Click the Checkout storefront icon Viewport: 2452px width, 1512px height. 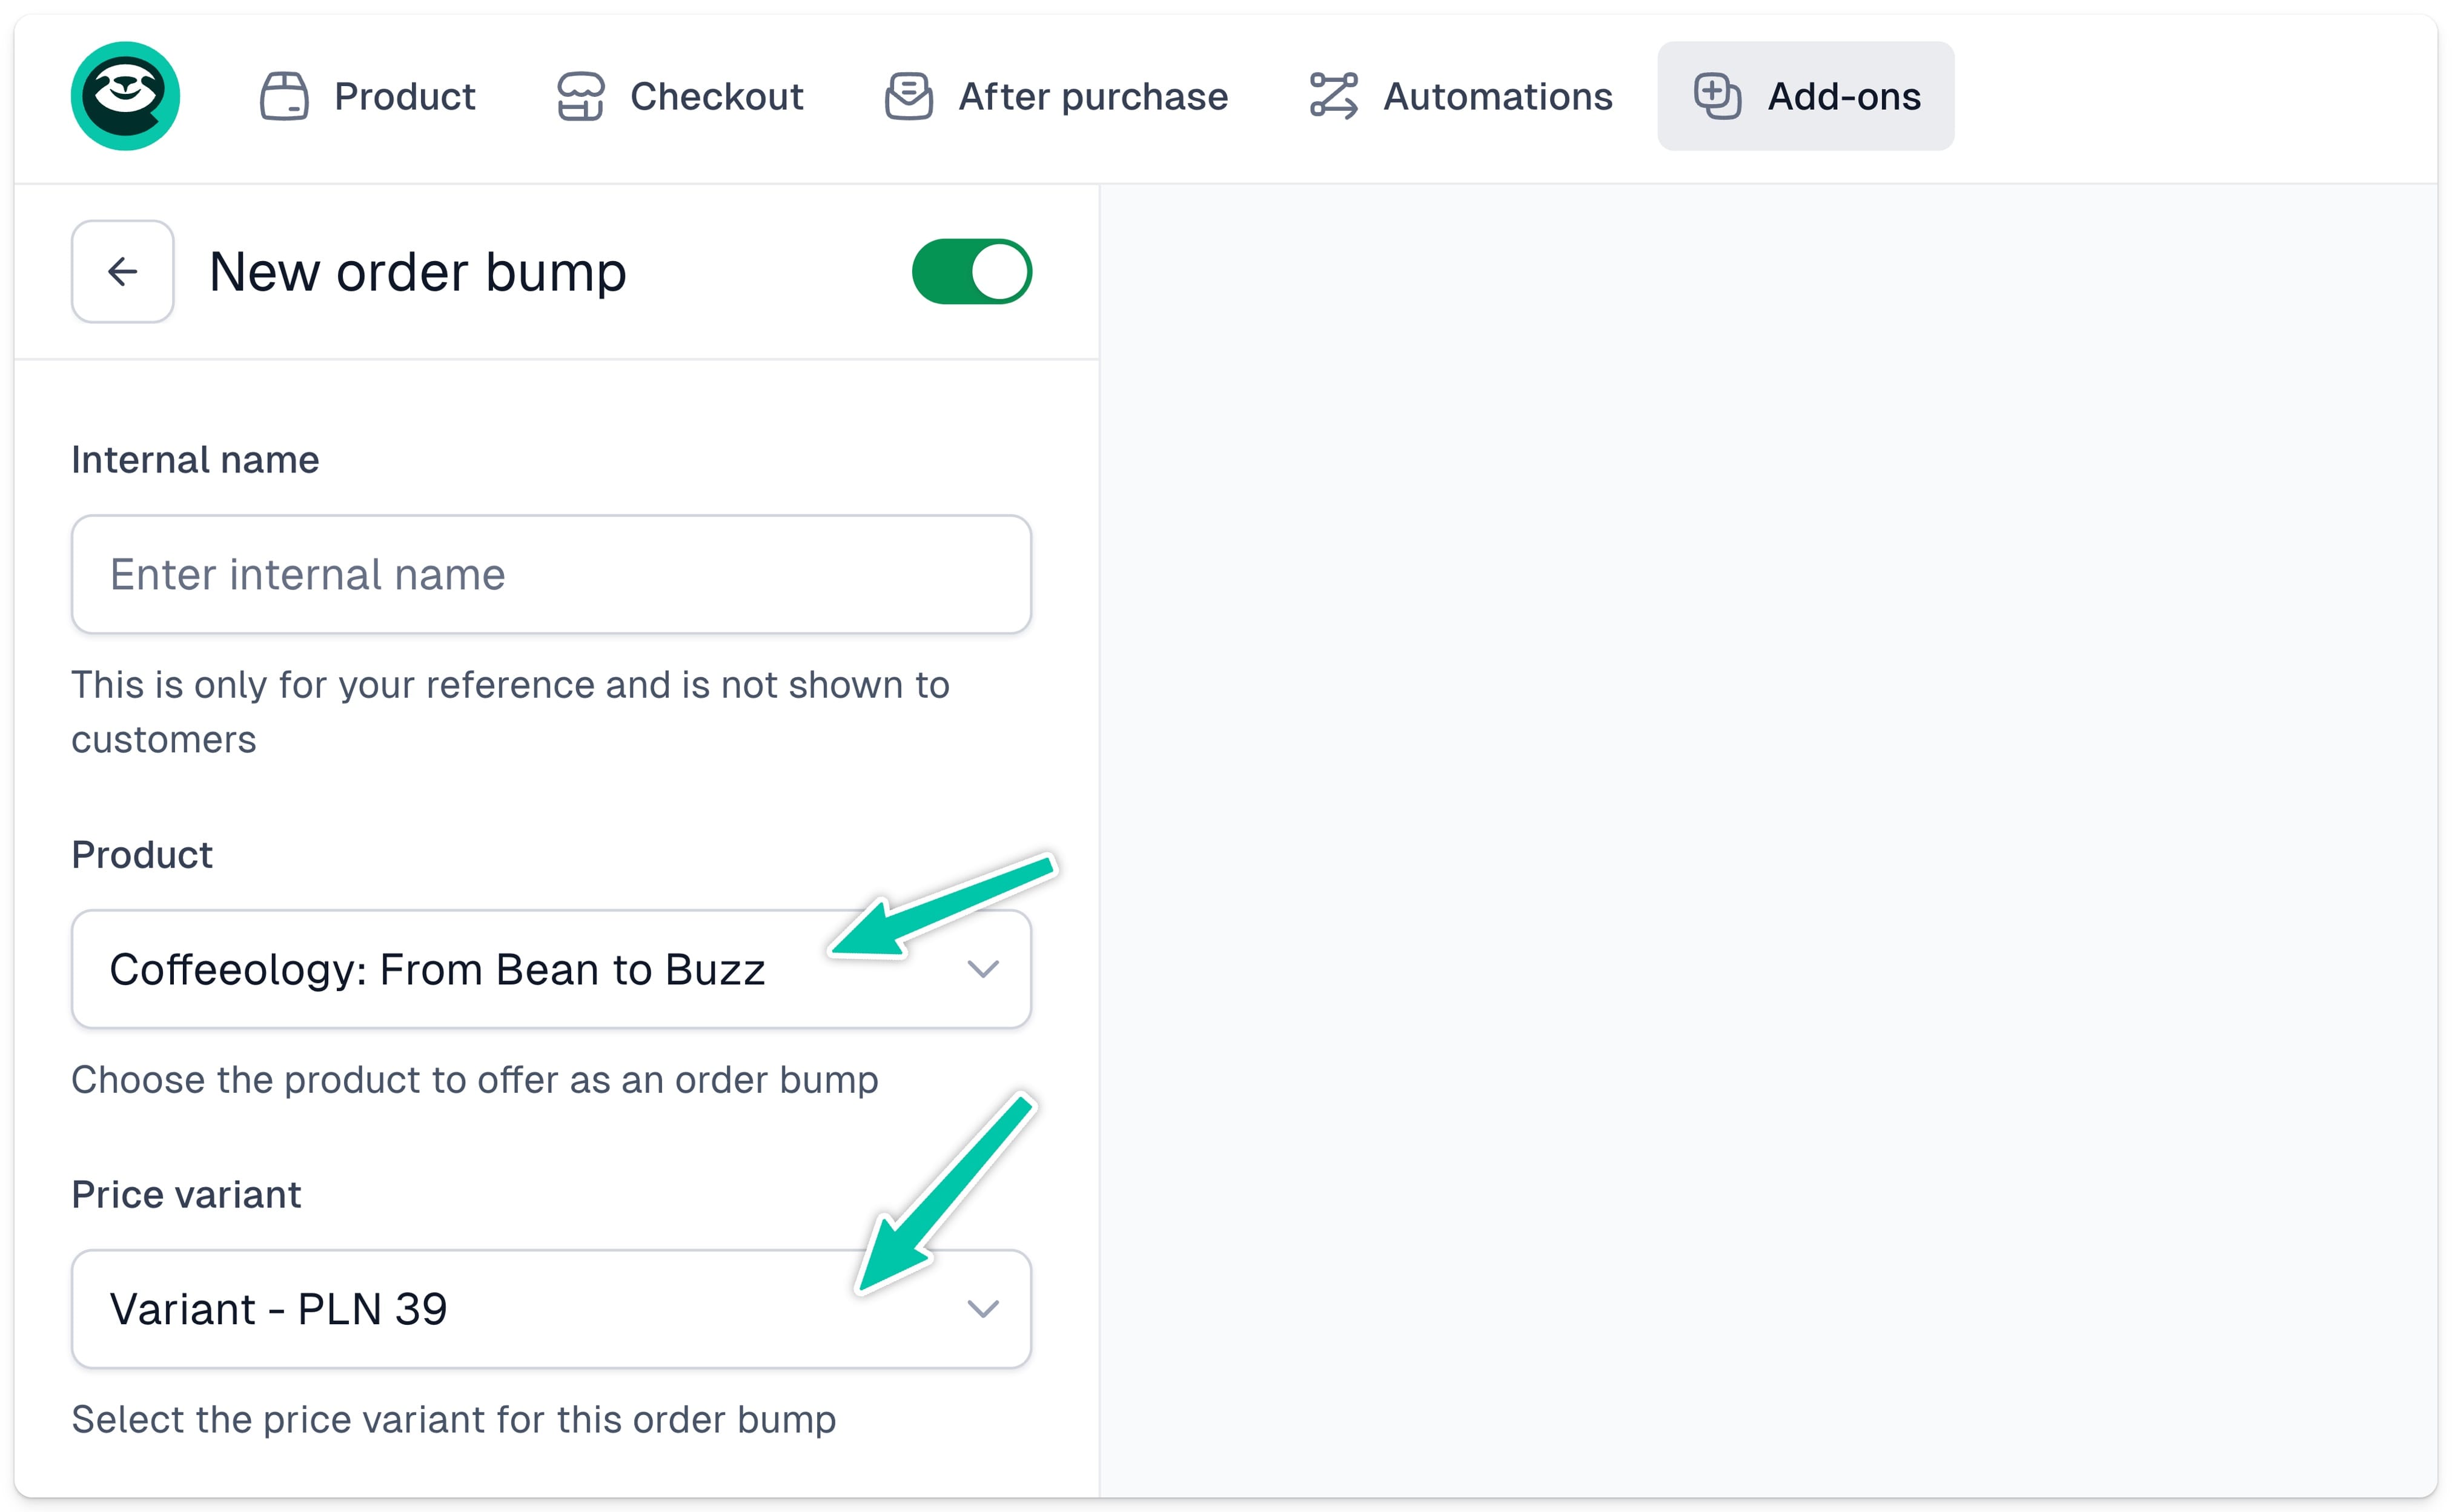click(x=581, y=96)
